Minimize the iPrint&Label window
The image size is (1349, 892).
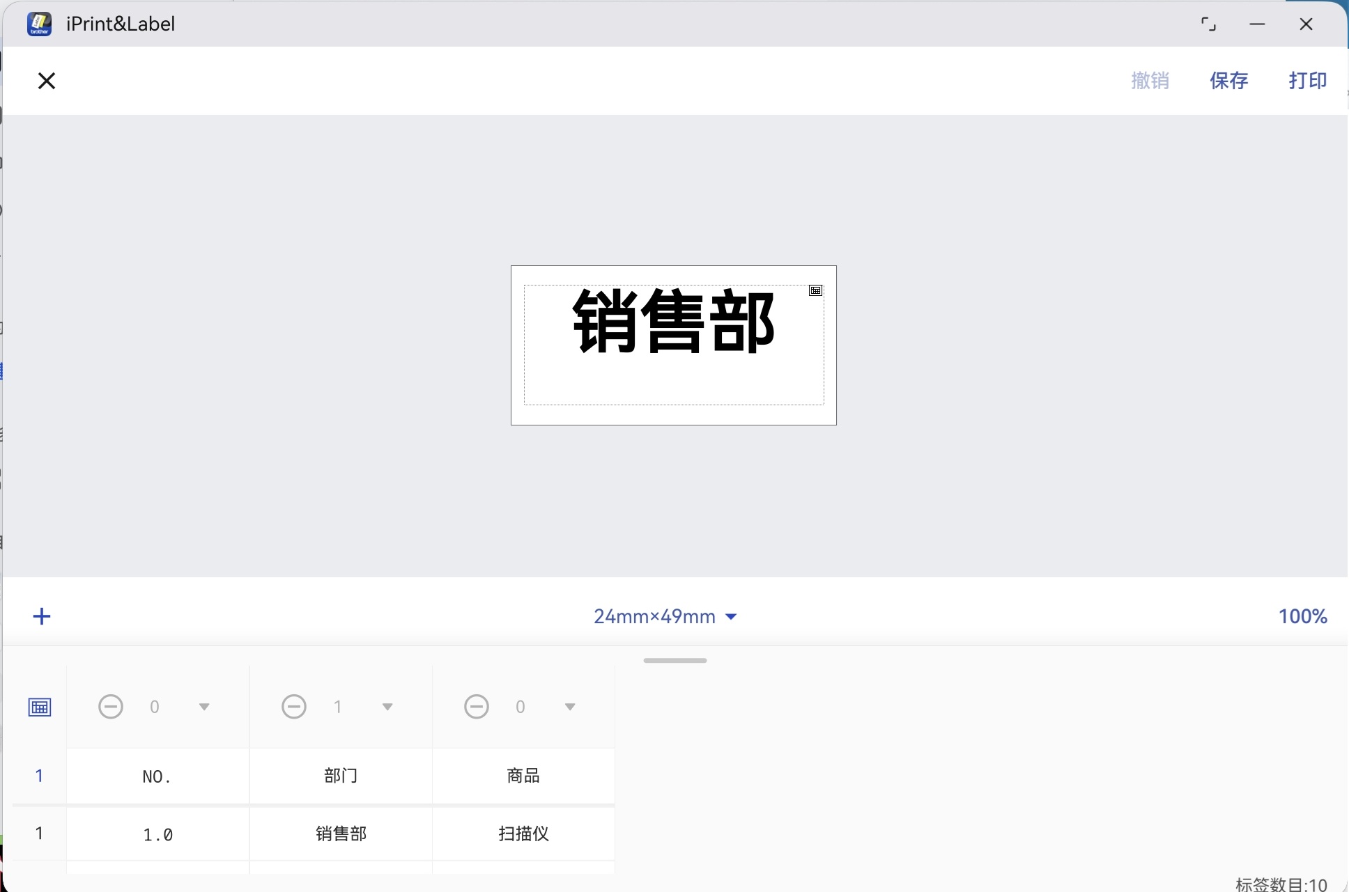point(1257,24)
